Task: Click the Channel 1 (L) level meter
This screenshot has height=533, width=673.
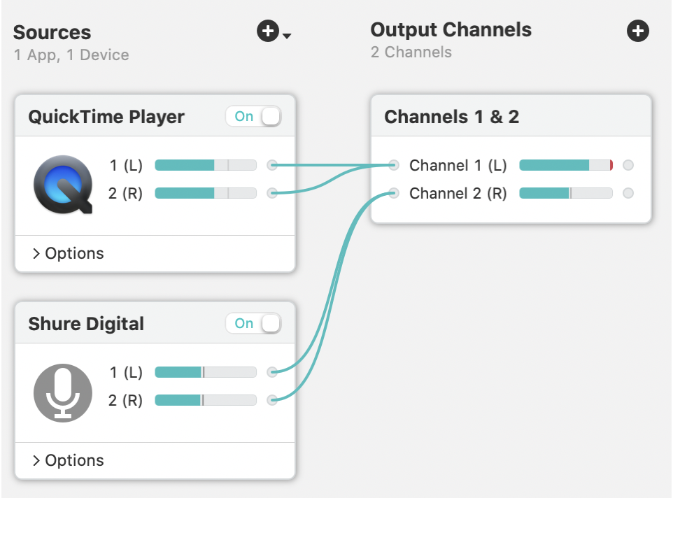Action: (565, 166)
